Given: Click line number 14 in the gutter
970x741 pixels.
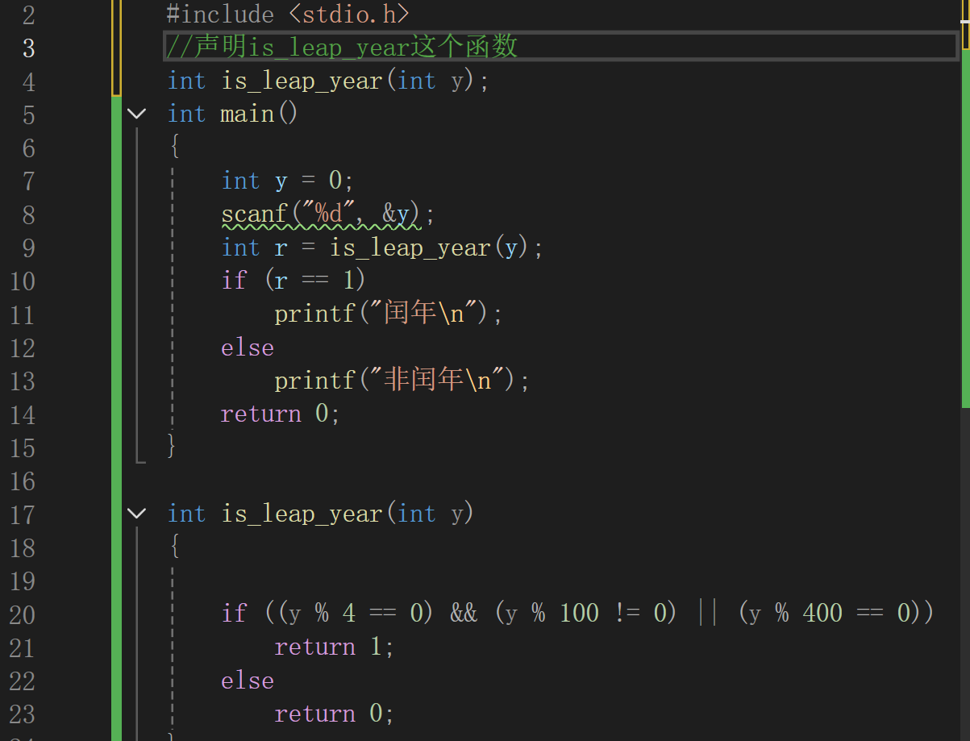Looking at the screenshot, I should pyautogui.click(x=23, y=415).
